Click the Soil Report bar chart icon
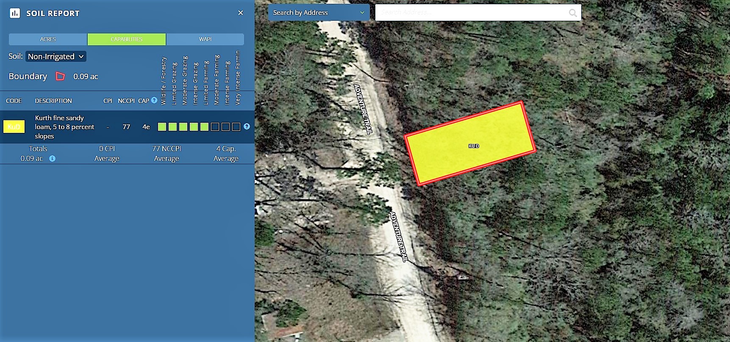 tap(15, 13)
